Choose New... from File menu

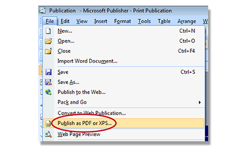point(124,31)
